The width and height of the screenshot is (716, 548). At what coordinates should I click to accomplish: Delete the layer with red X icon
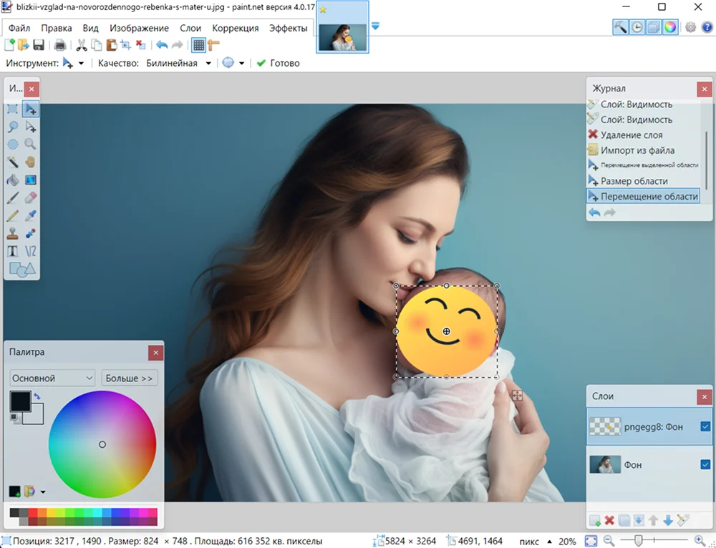click(609, 520)
